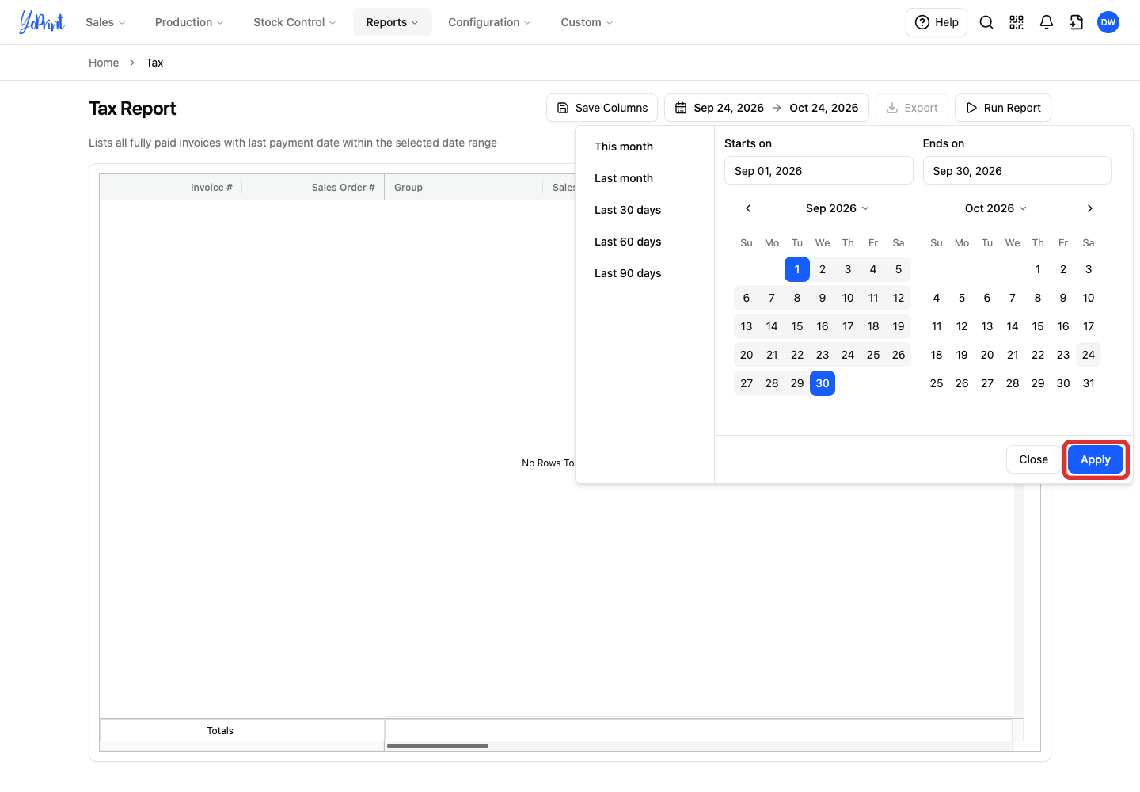Screen dimensions: 1140x792
Task: Select September 30 in the calendar
Action: (x=823, y=383)
